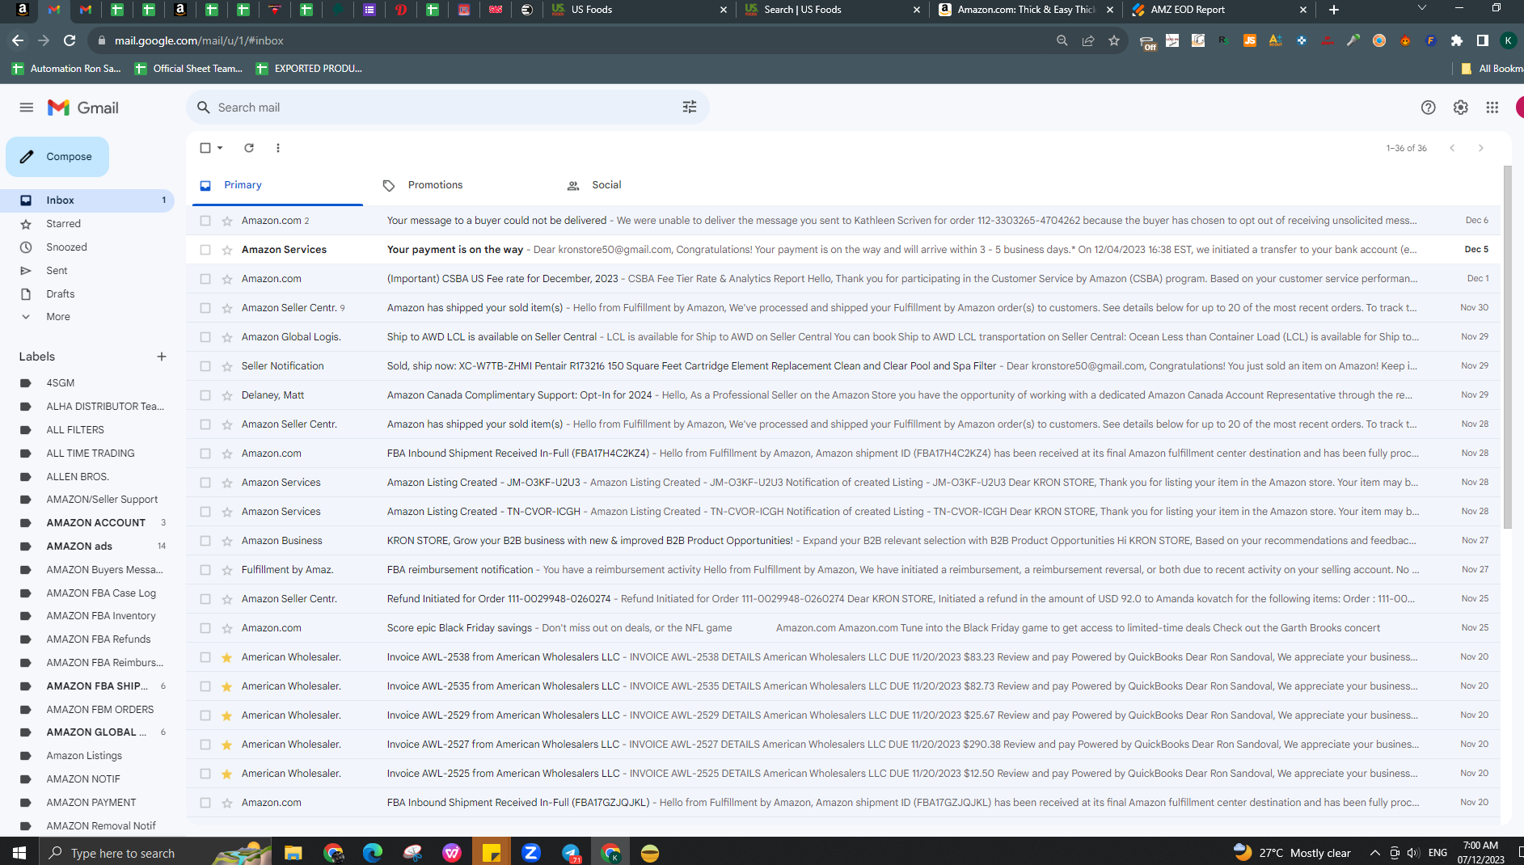This screenshot has width=1524, height=865.
Task: Click the browser address bar URL
Action: [x=199, y=40]
